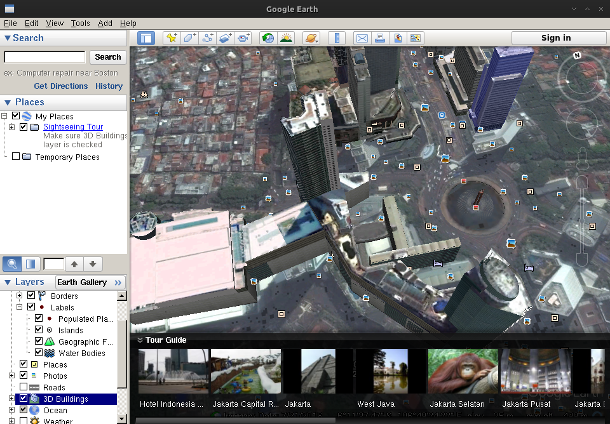Open the View menu
Viewport: 610px width, 424px height.
[x=55, y=23]
